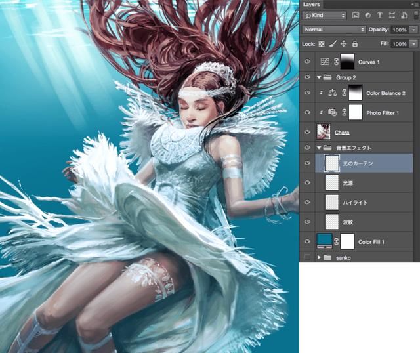
Task: Click Color Fill 1 mask link icon
Action: pos(337,241)
